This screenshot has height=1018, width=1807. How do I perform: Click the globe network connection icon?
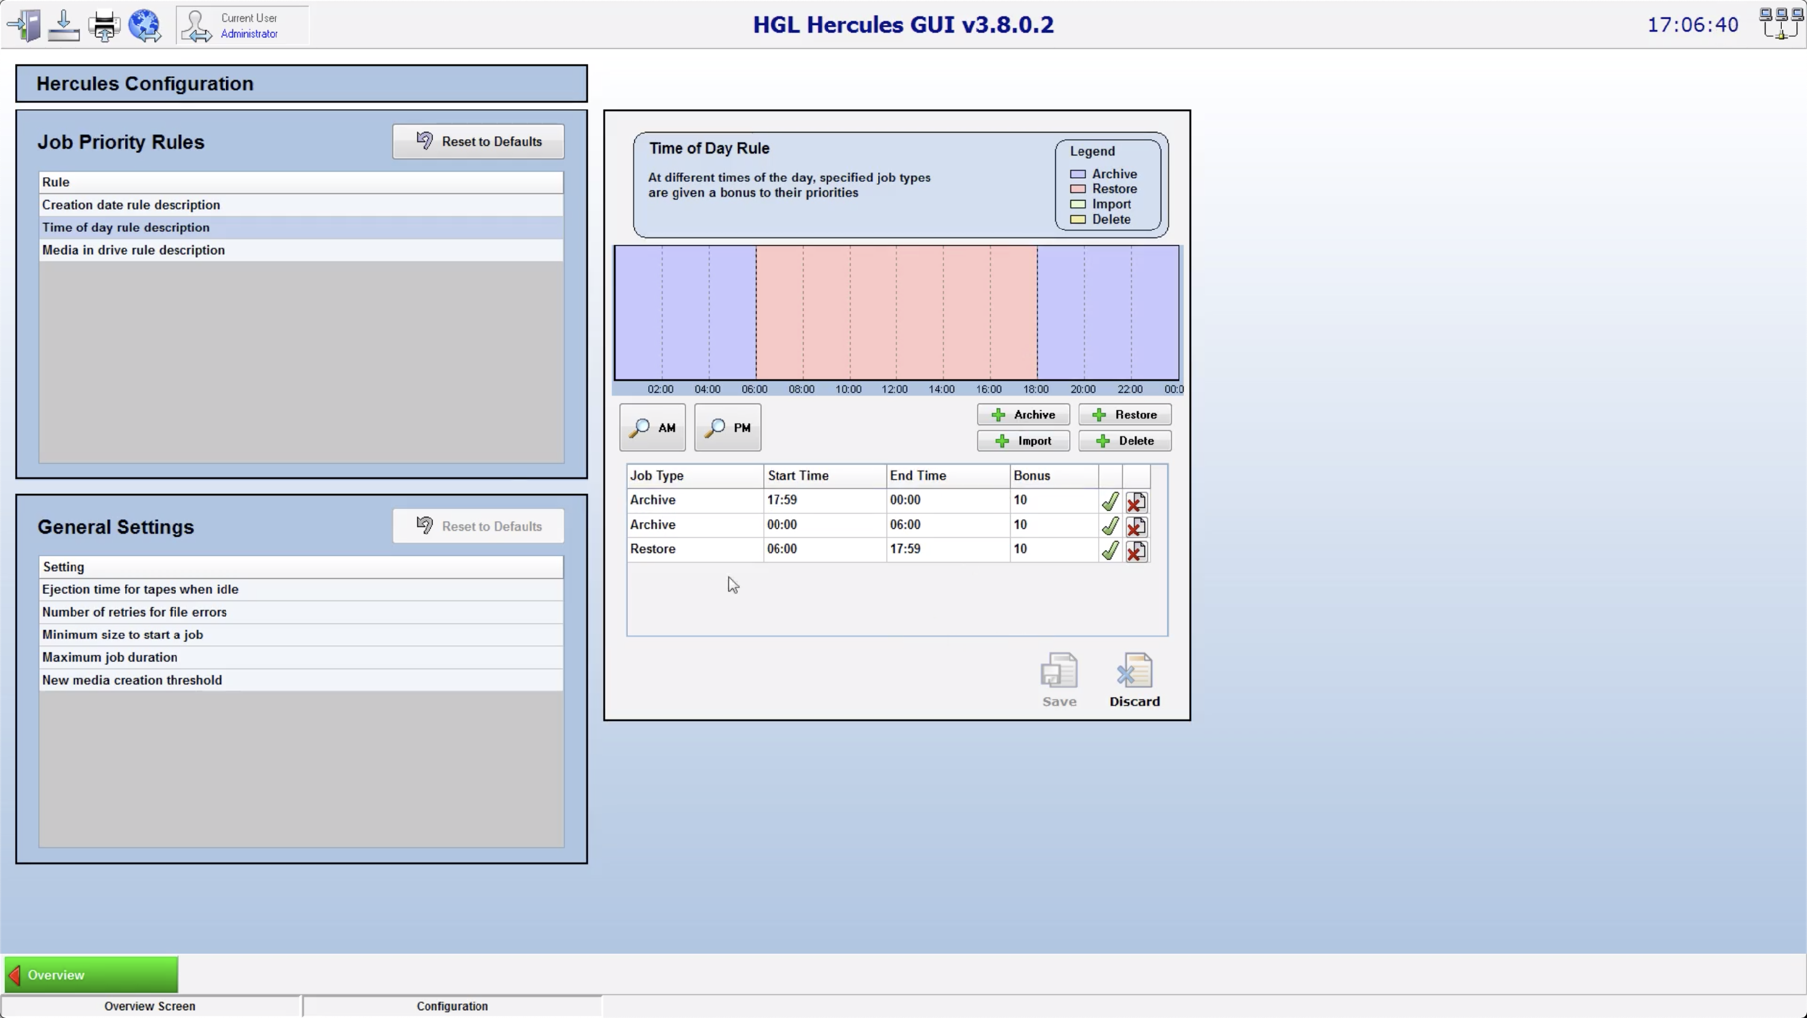[x=145, y=25]
